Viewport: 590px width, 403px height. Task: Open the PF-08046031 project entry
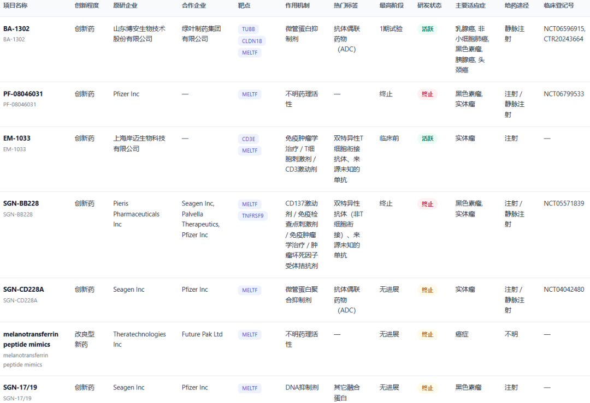(x=23, y=94)
